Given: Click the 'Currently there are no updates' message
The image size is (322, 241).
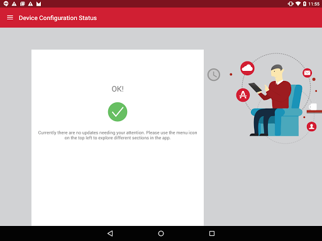Looking at the screenshot, I should (x=118, y=135).
